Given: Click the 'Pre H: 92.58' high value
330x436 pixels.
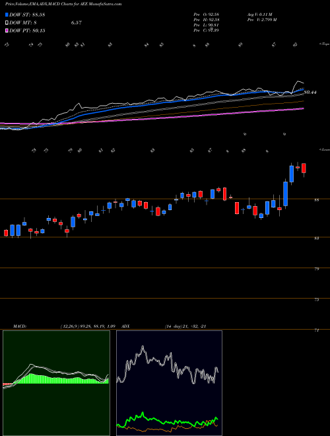Looking at the screenshot, I should click(206, 19).
